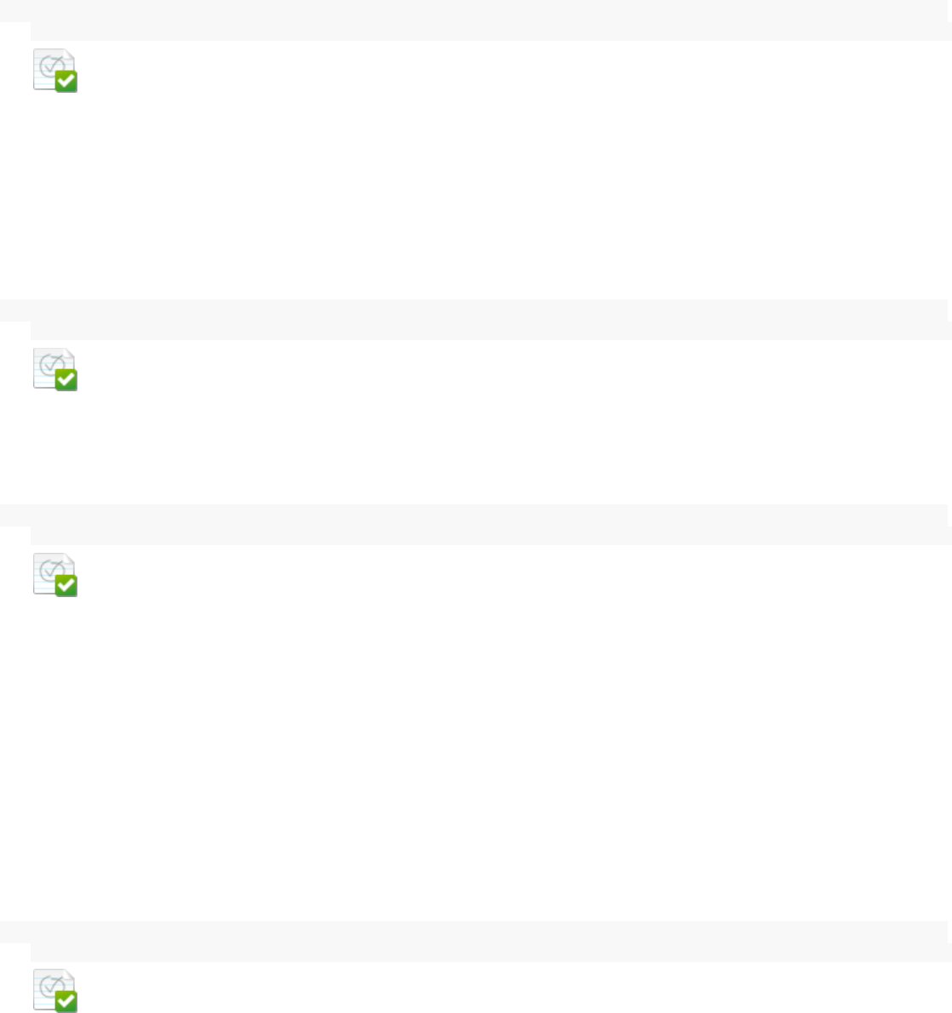952x1013 pixels.
Task: Click indented sub-header strip above first icon
Action: coord(491,31)
